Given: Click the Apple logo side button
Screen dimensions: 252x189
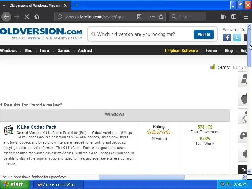Looking at the screenshot, I should (242, 98).
